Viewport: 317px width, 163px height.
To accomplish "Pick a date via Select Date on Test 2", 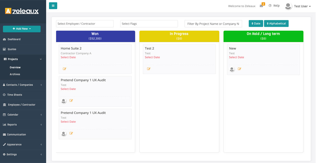I will tap(152, 57).
